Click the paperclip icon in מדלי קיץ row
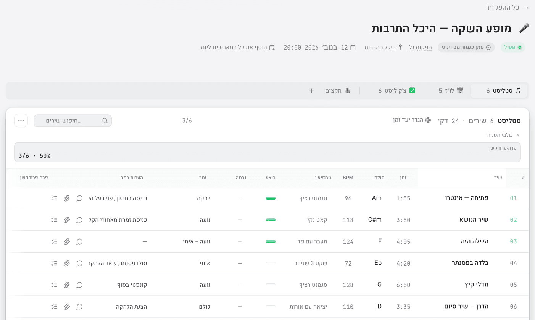 (67, 285)
